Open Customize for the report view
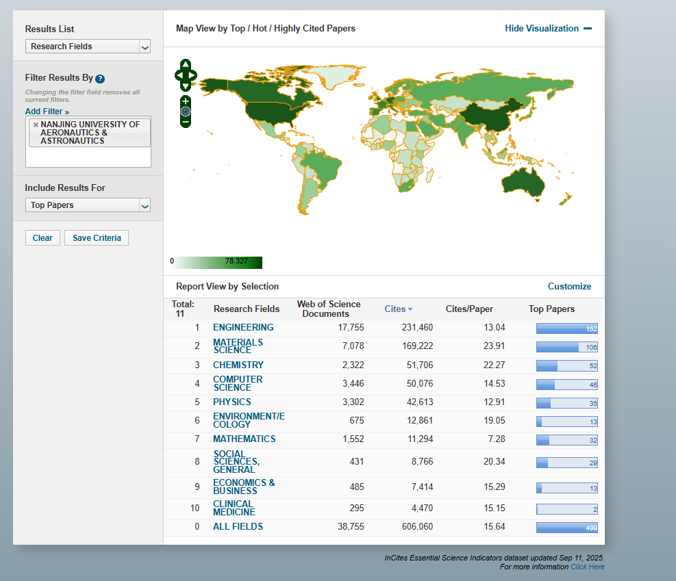 click(569, 286)
